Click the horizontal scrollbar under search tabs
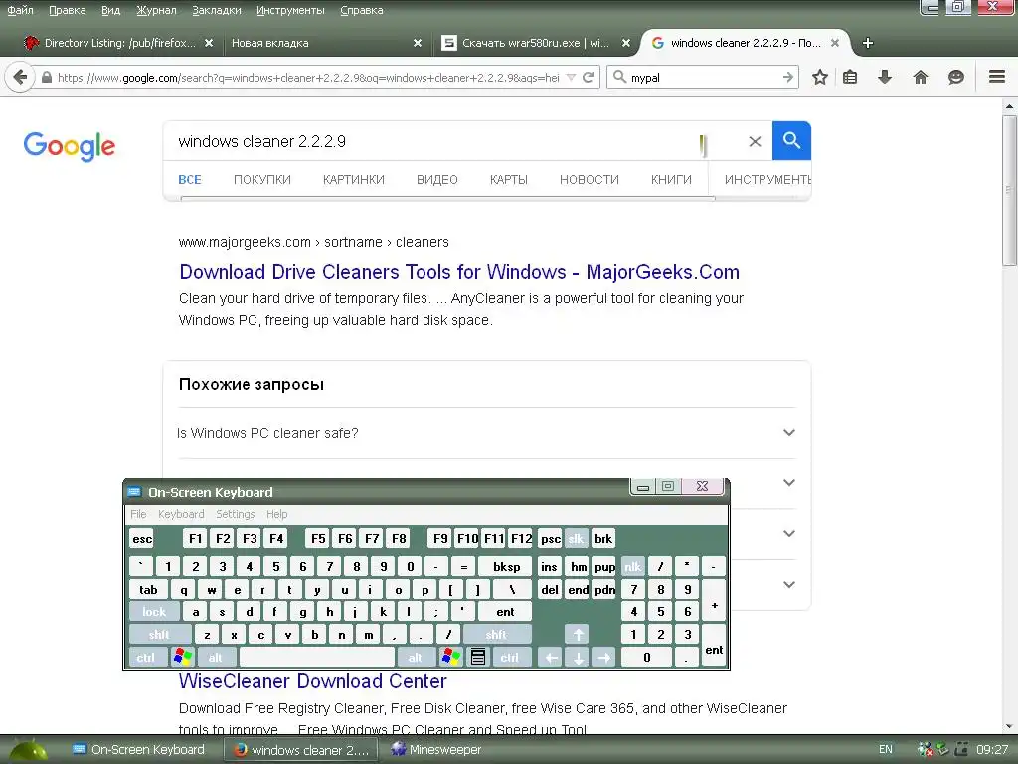 coord(448,199)
